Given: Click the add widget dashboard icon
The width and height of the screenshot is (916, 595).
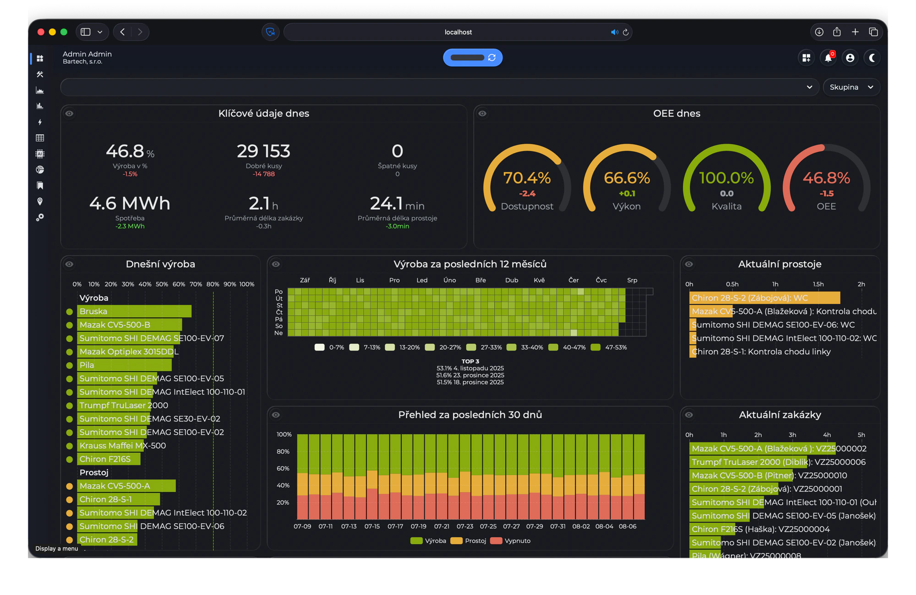Looking at the screenshot, I should point(806,58).
